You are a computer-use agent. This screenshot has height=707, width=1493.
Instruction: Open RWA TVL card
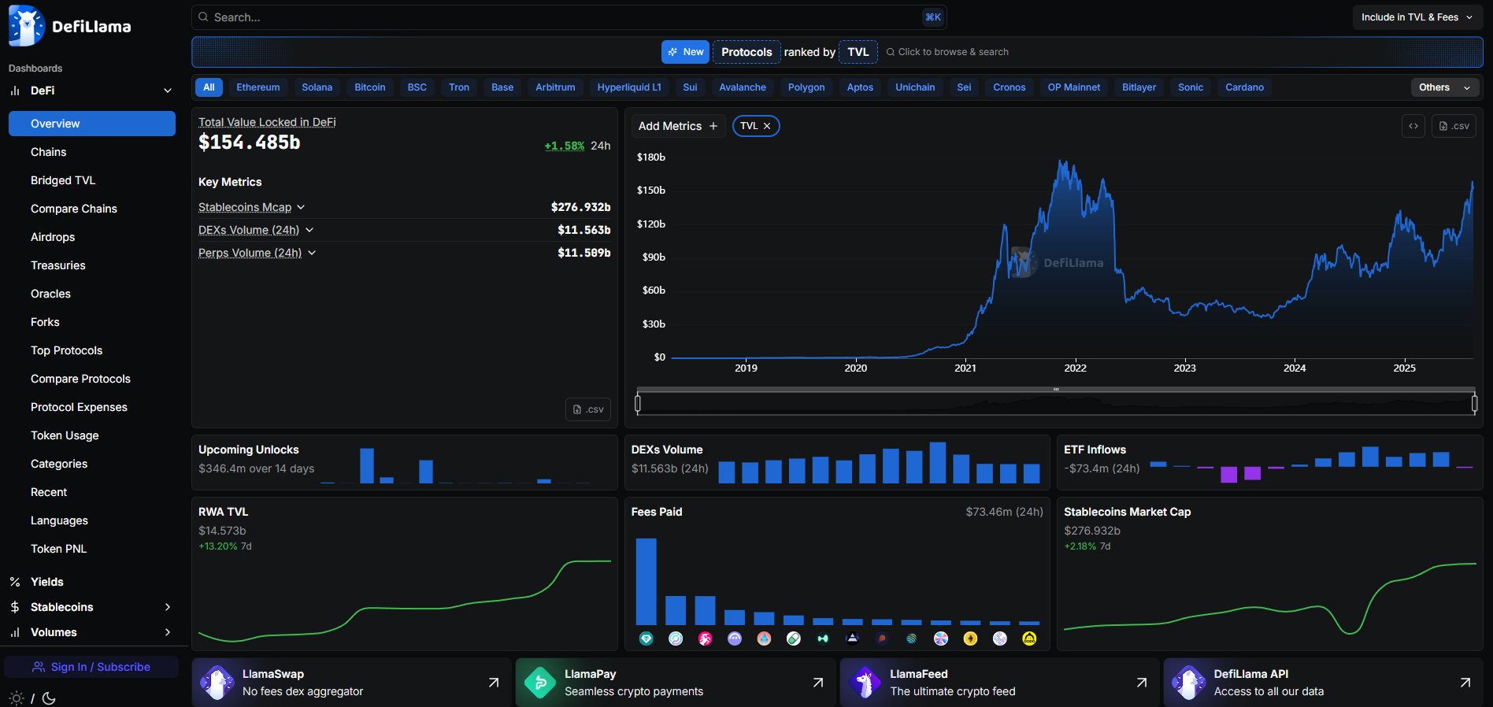point(405,574)
